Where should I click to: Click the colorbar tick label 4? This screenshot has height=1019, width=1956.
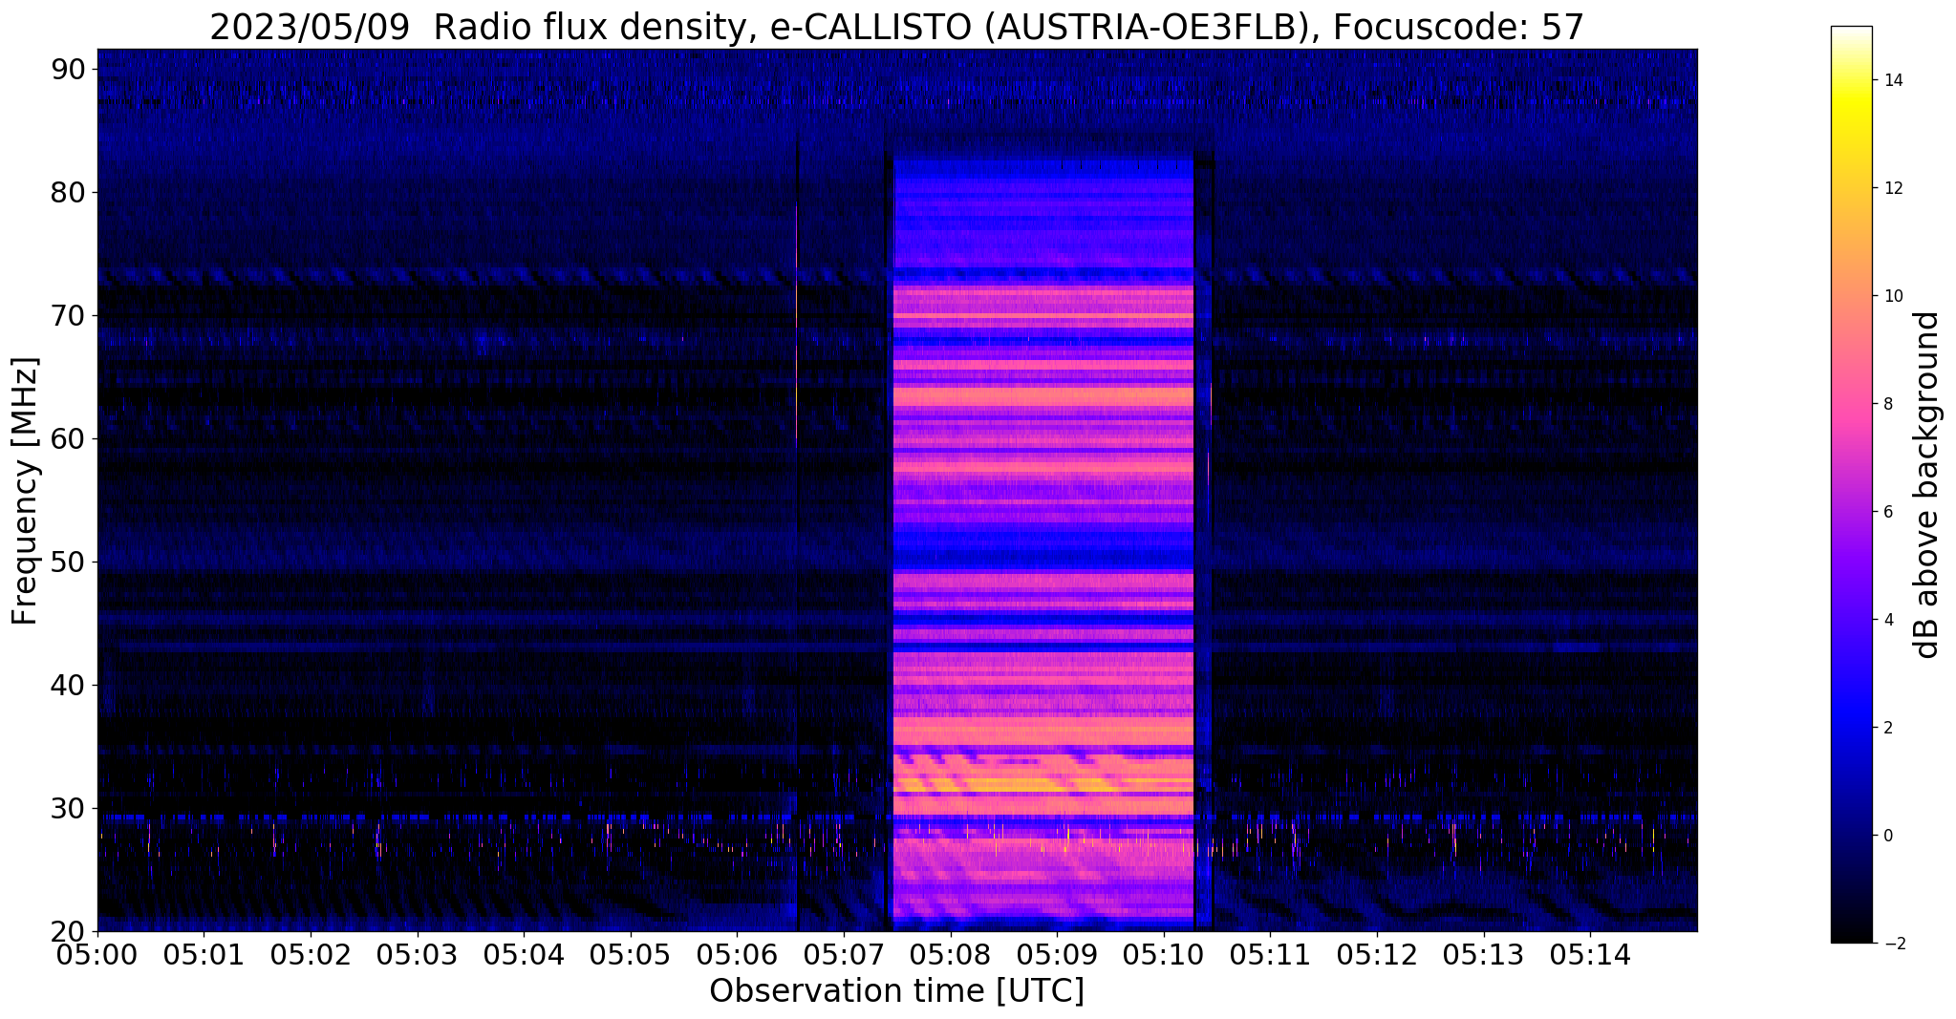point(1886,620)
